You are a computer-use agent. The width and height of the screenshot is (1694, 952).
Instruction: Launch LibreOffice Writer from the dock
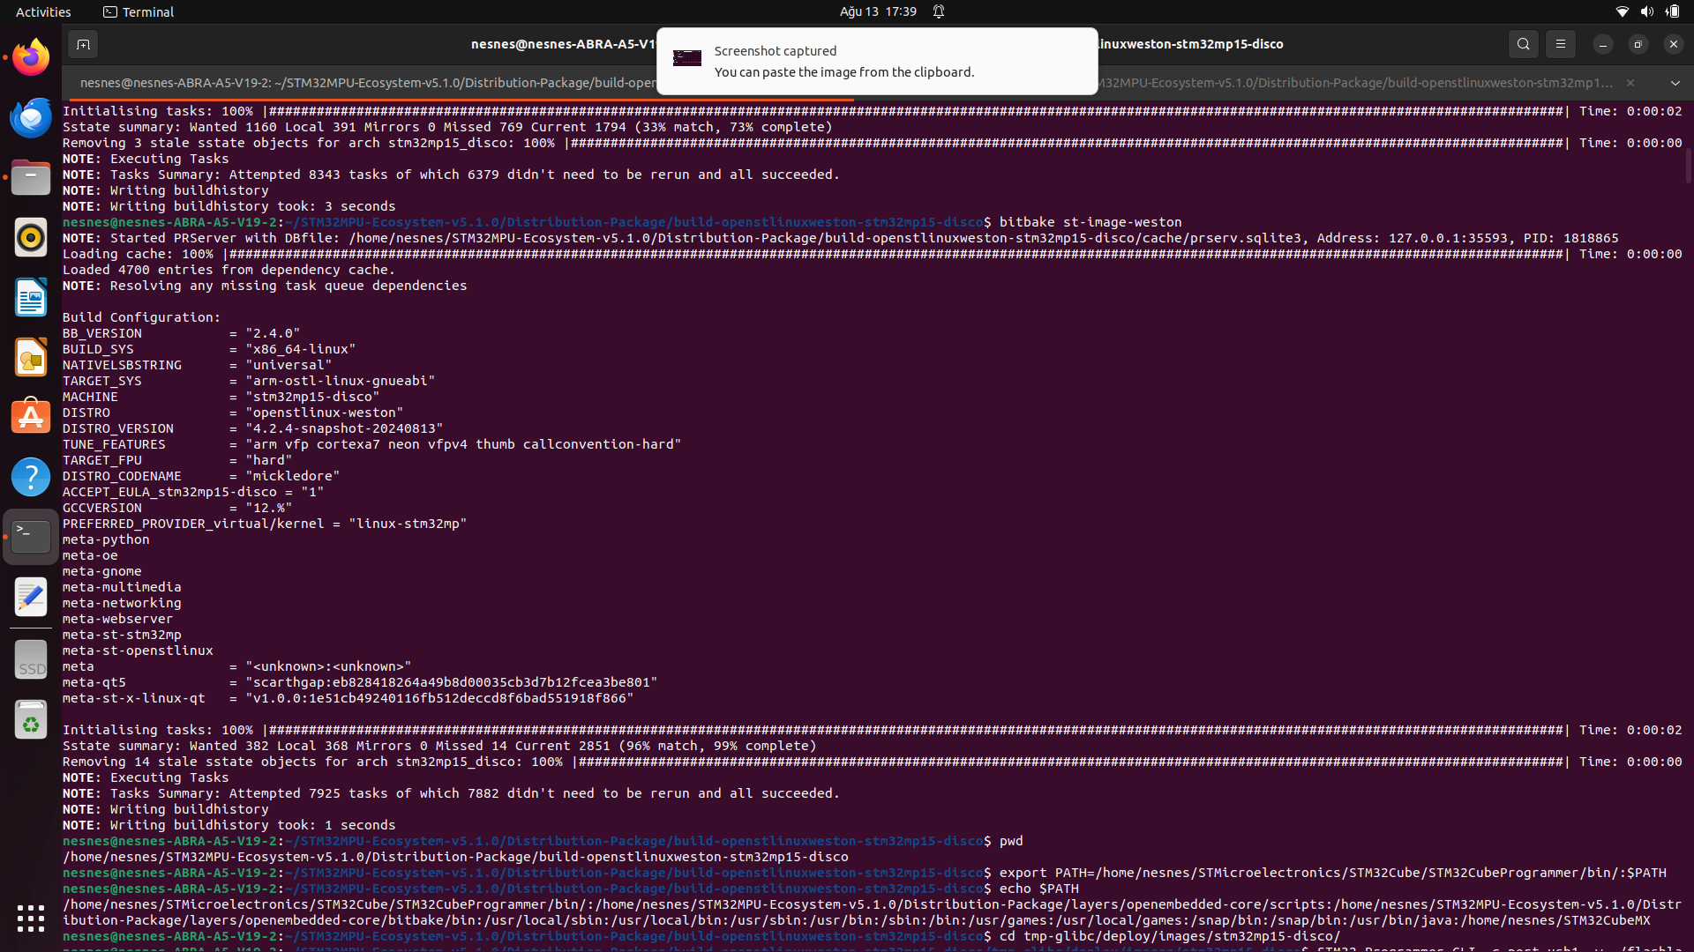(x=31, y=297)
